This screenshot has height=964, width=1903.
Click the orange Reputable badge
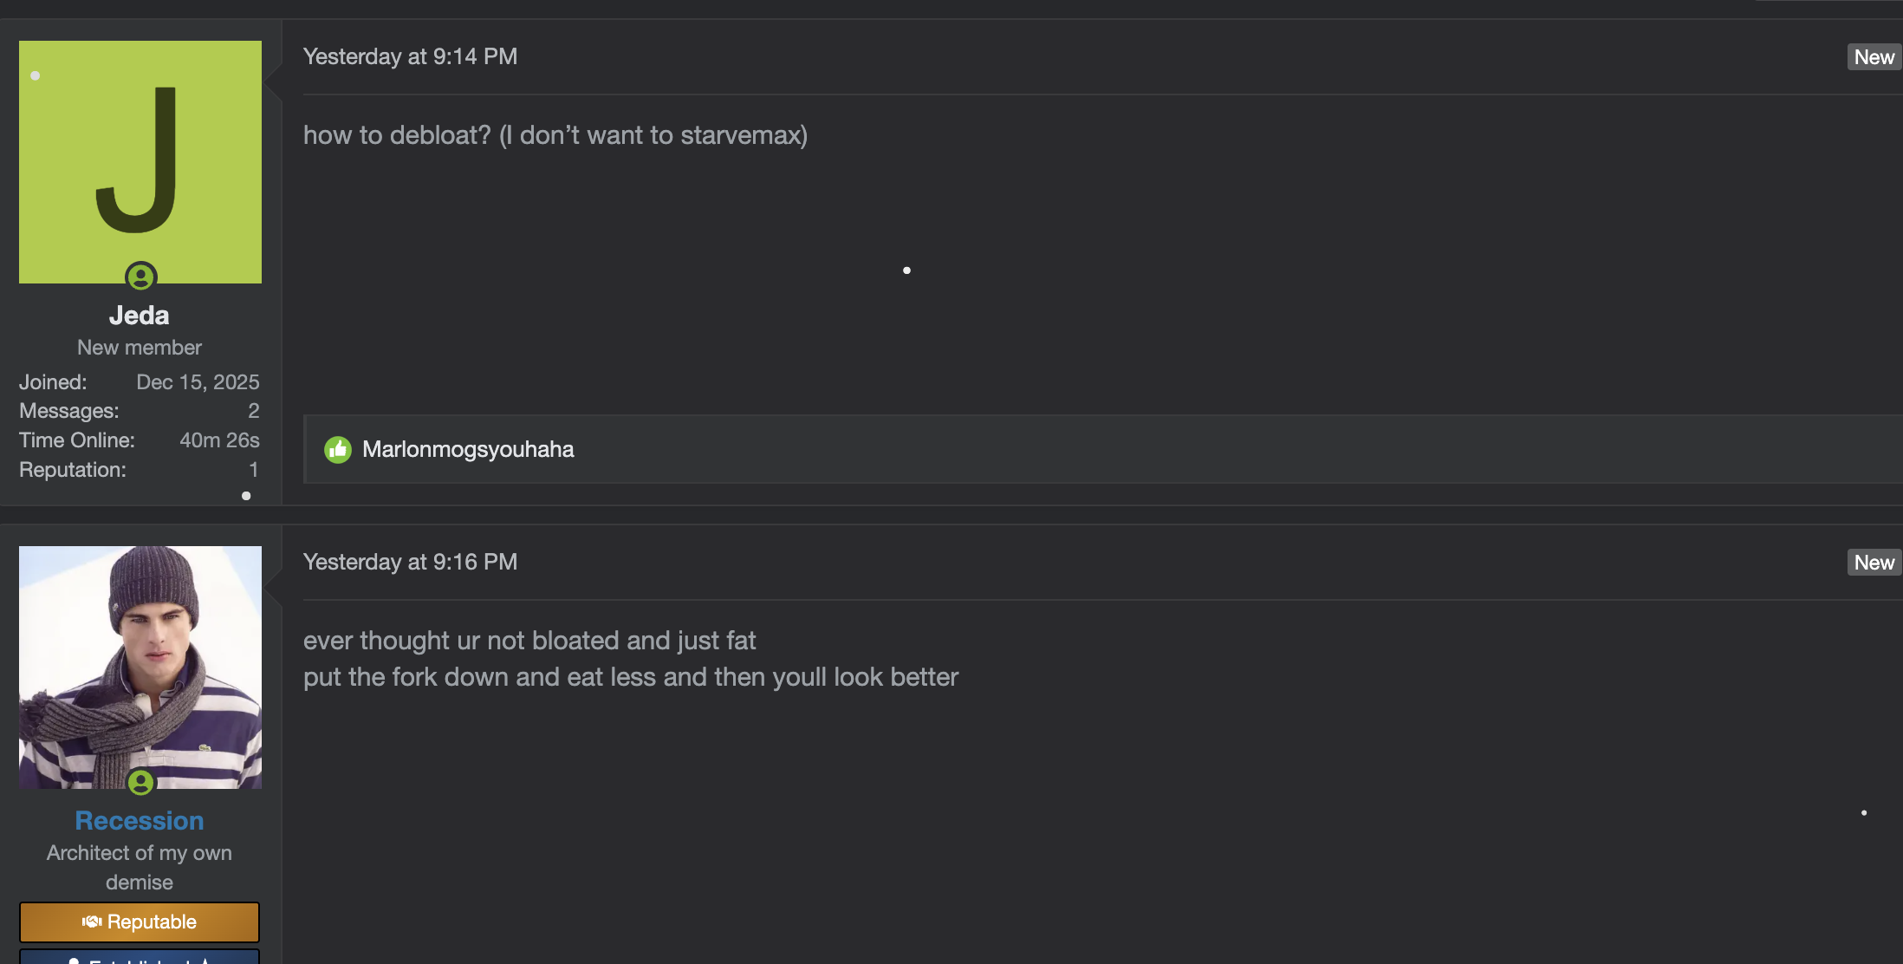(140, 922)
